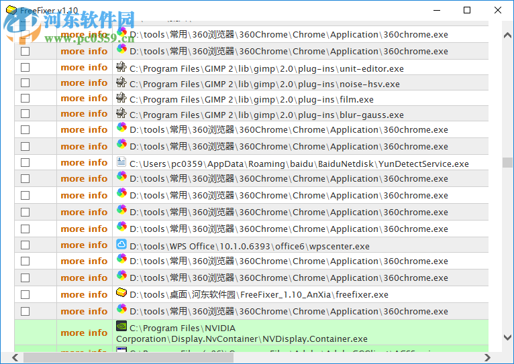Click the yellow FreeFixer icon beside freefixer.exe
This screenshot has height=364, width=514.
click(121, 293)
